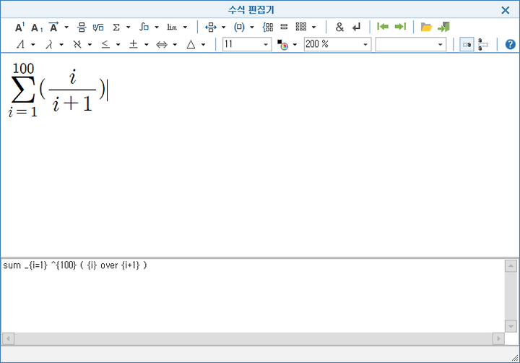Click the script box scroll up arrow
Image resolution: width=520 pixels, height=363 pixels.
tap(511, 265)
